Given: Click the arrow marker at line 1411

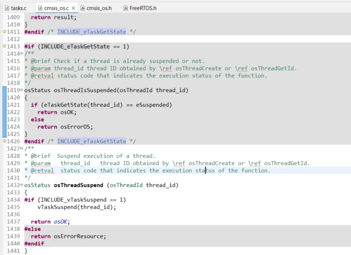Looking at the screenshot, I should pos(5,31).
